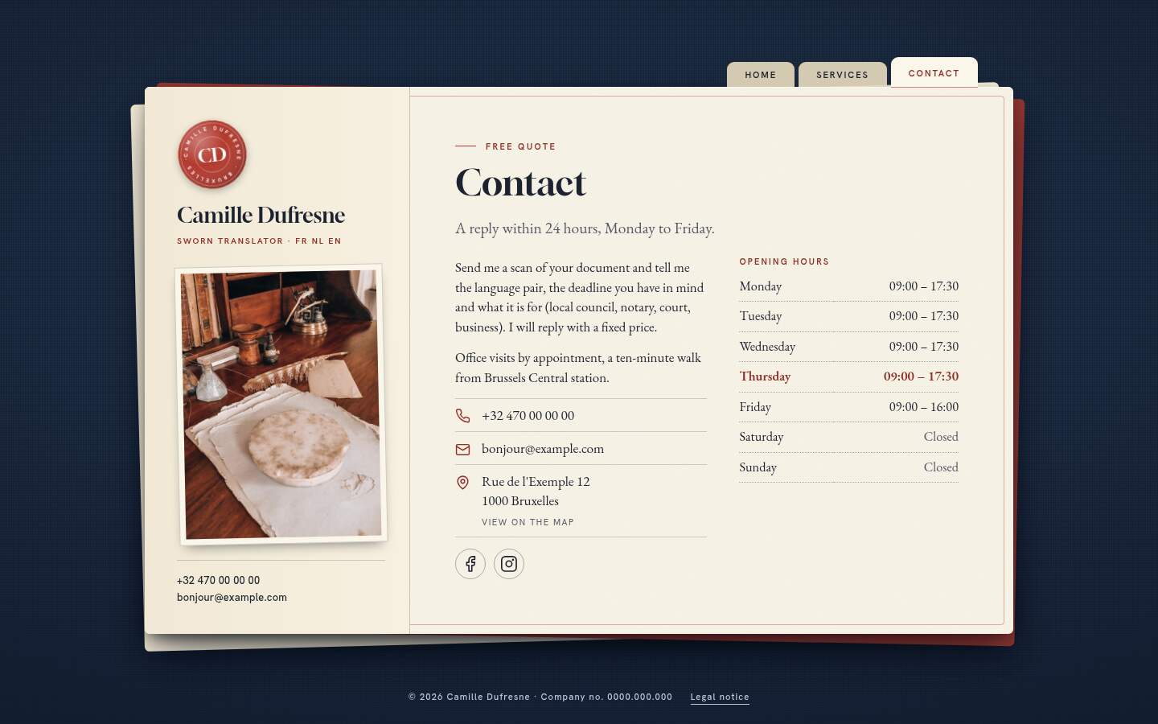Click the Send me a scan paragraph
1158x724 pixels.
click(x=580, y=298)
